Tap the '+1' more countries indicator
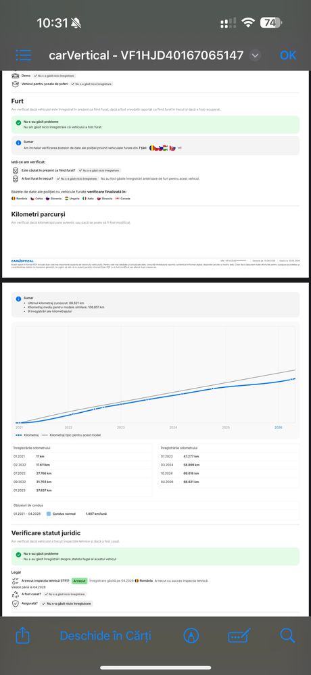Viewport: 311px width, 675px height. 180,148
